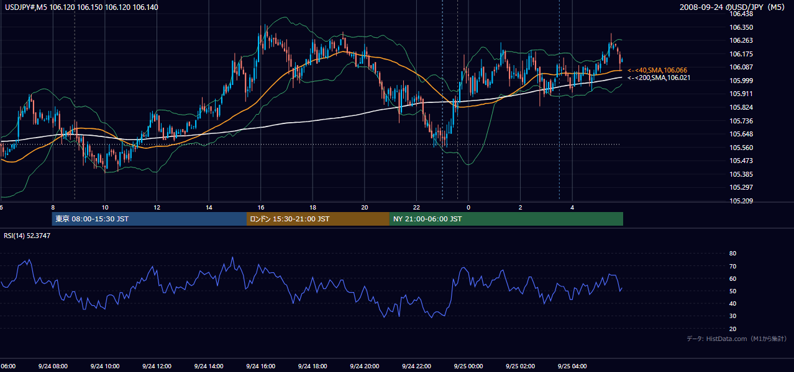Click price axis value 105.911
794x372 pixels.
[741, 94]
